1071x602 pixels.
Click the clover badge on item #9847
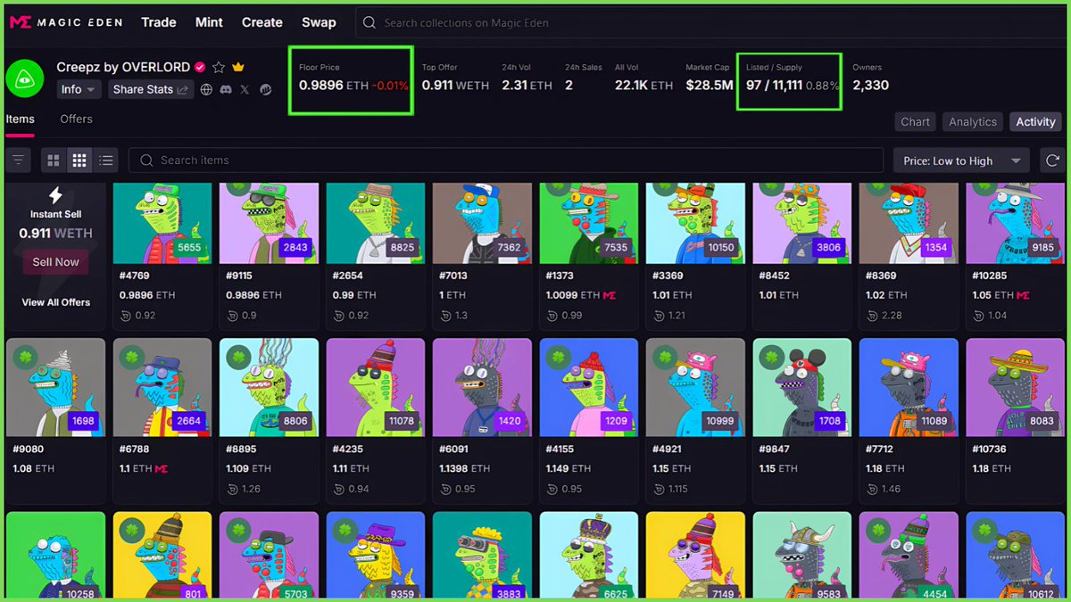point(771,357)
